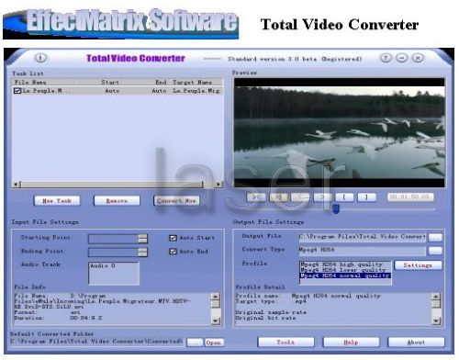Click the File Name column header
The height and width of the screenshot is (360, 459).
(43, 82)
